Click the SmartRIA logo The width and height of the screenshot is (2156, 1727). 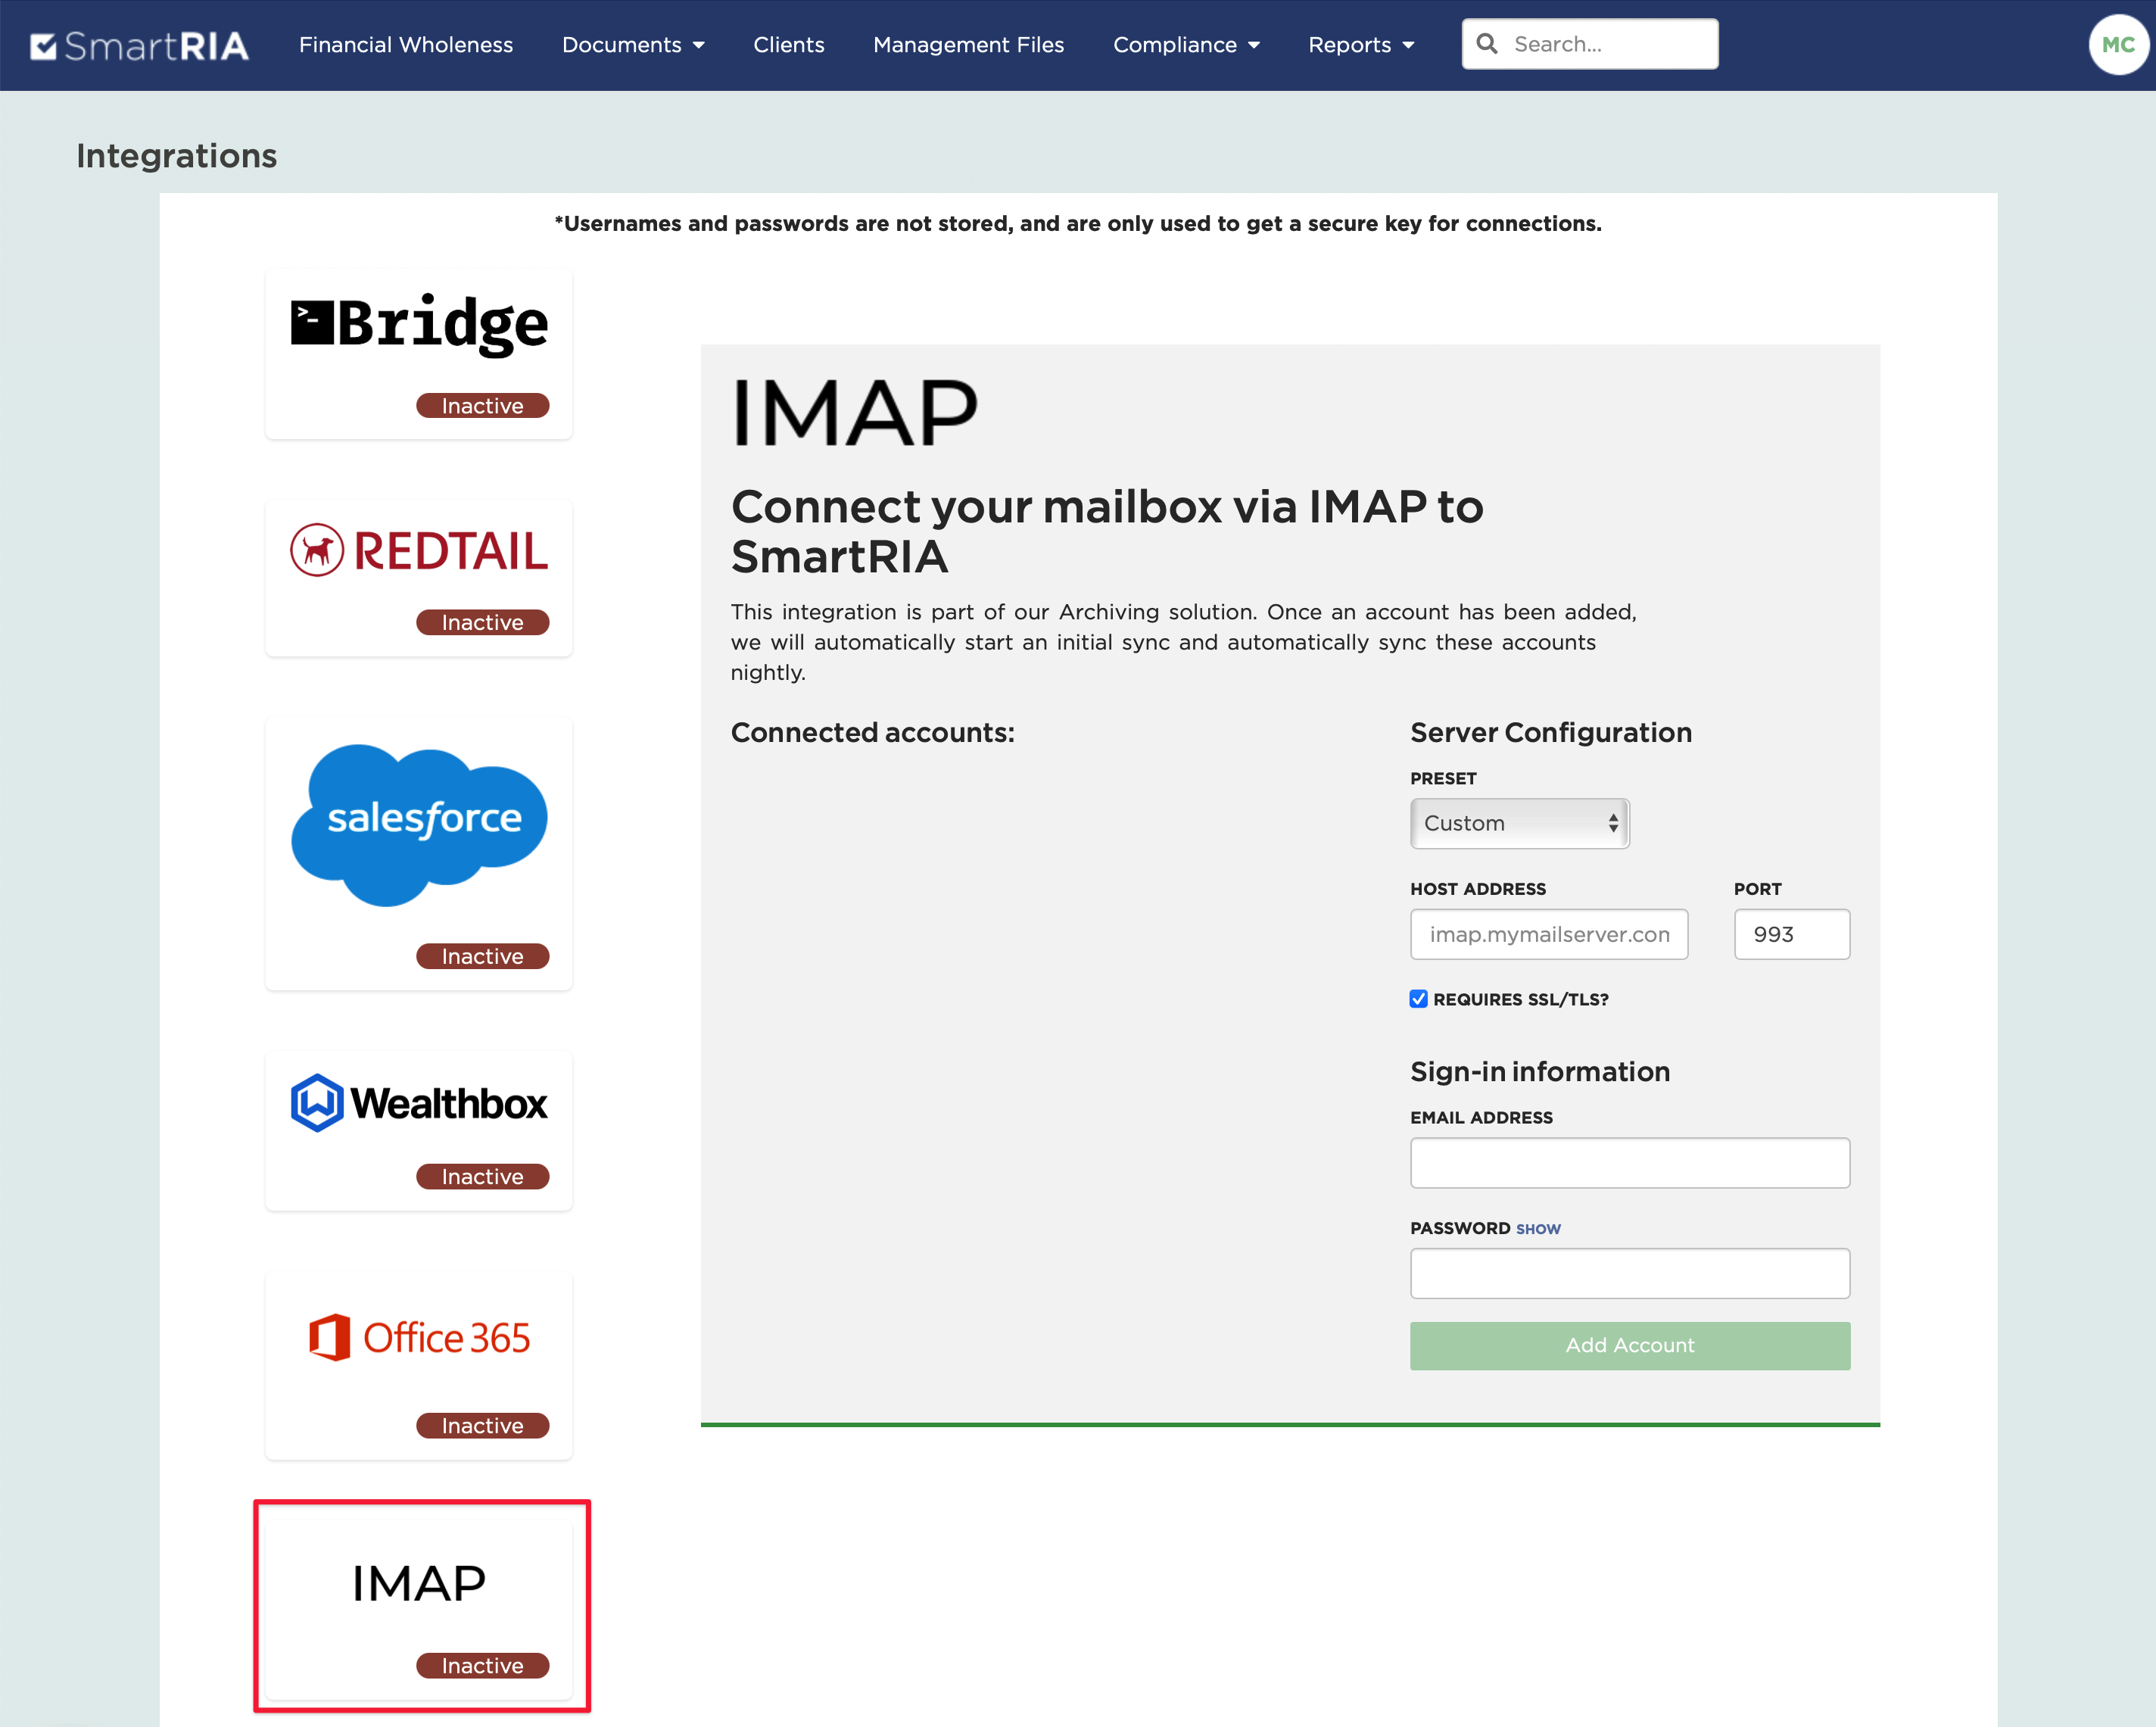[140, 45]
